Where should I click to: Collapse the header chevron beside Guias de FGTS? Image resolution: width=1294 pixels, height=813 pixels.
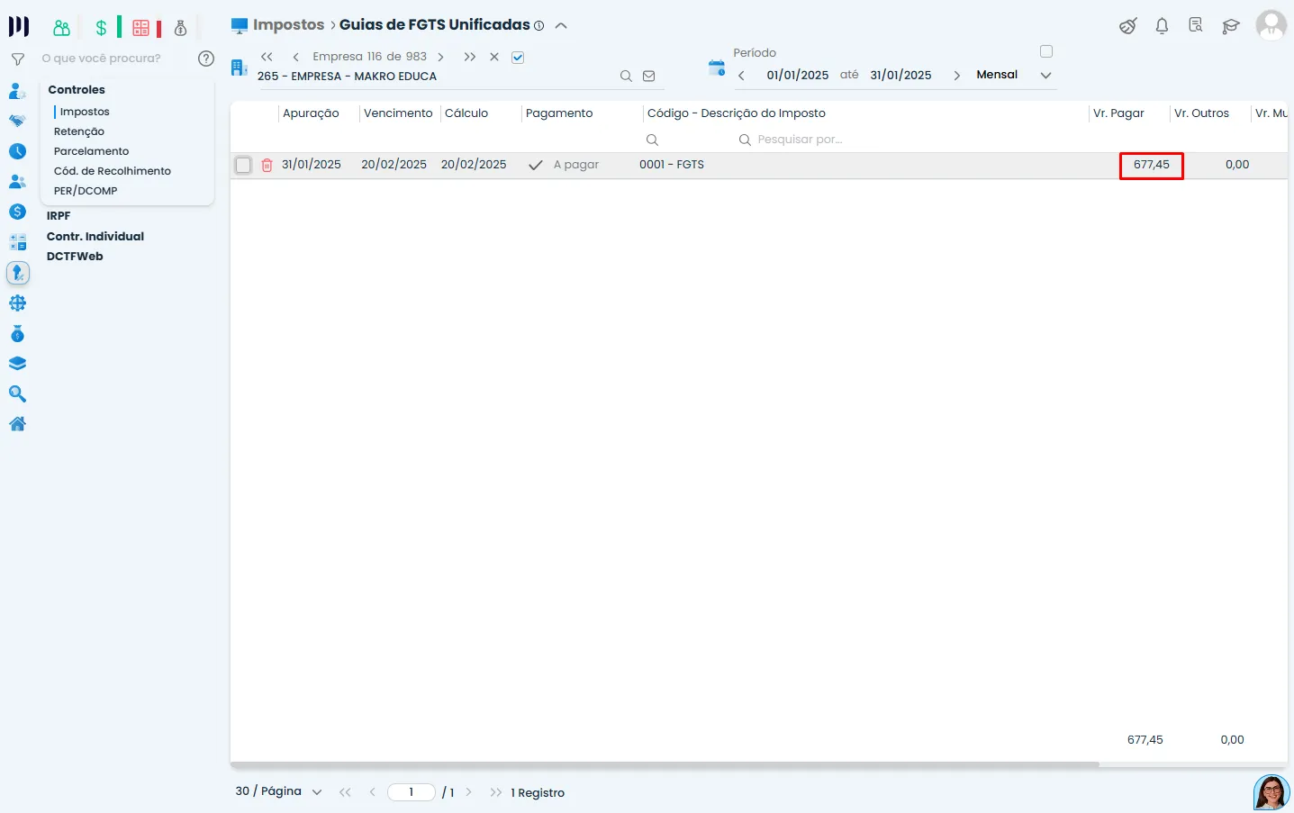(x=561, y=26)
